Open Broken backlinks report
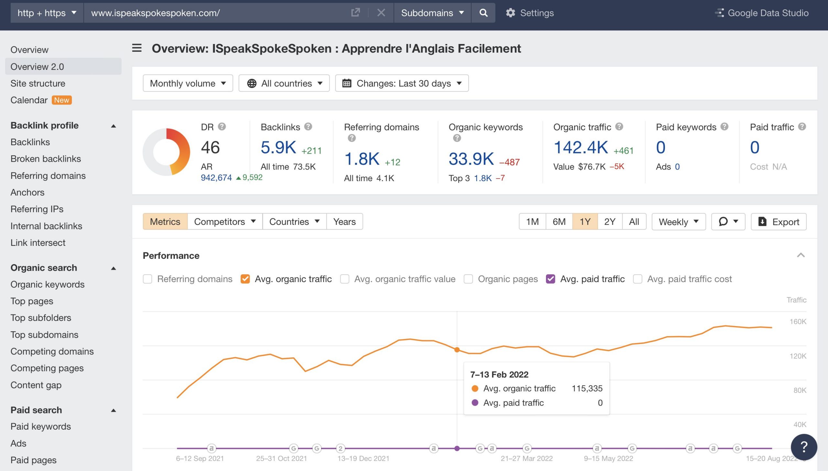The width and height of the screenshot is (828, 471). (x=46, y=159)
